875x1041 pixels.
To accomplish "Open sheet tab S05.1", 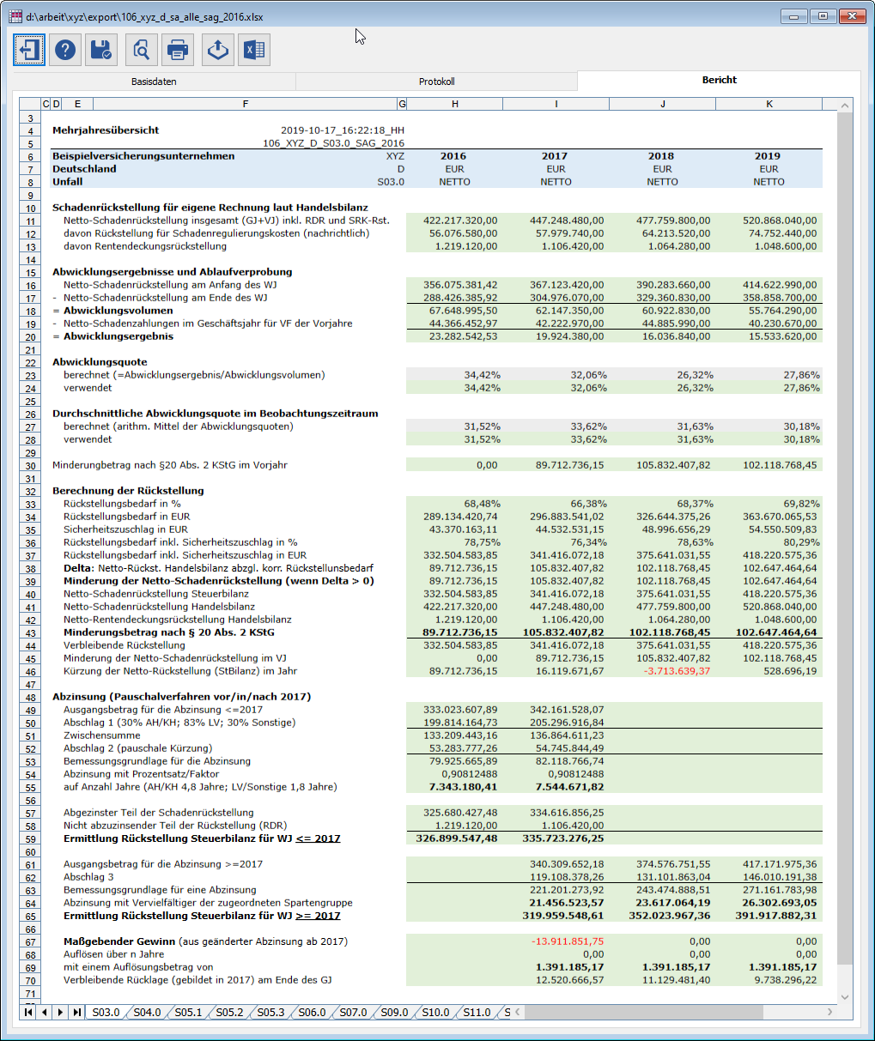I will point(188,1013).
